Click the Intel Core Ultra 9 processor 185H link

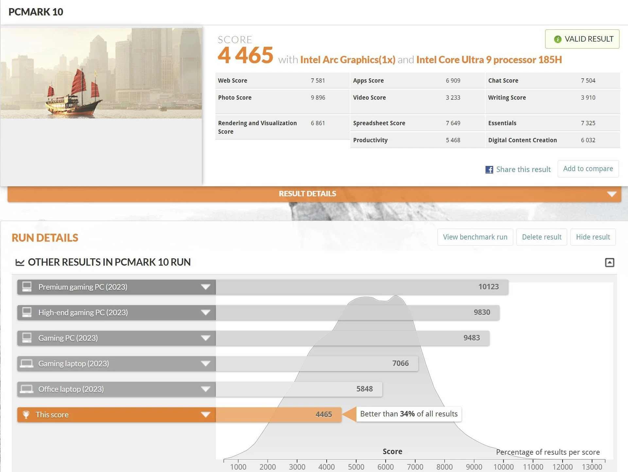pyautogui.click(x=489, y=59)
